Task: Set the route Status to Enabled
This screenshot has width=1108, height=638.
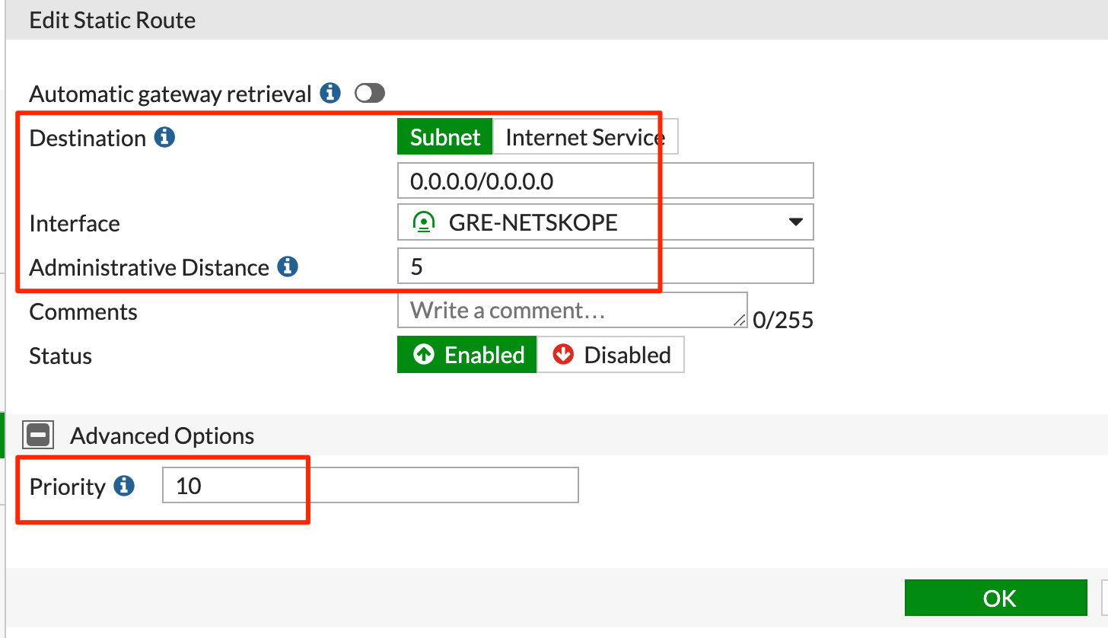Action: (x=466, y=354)
